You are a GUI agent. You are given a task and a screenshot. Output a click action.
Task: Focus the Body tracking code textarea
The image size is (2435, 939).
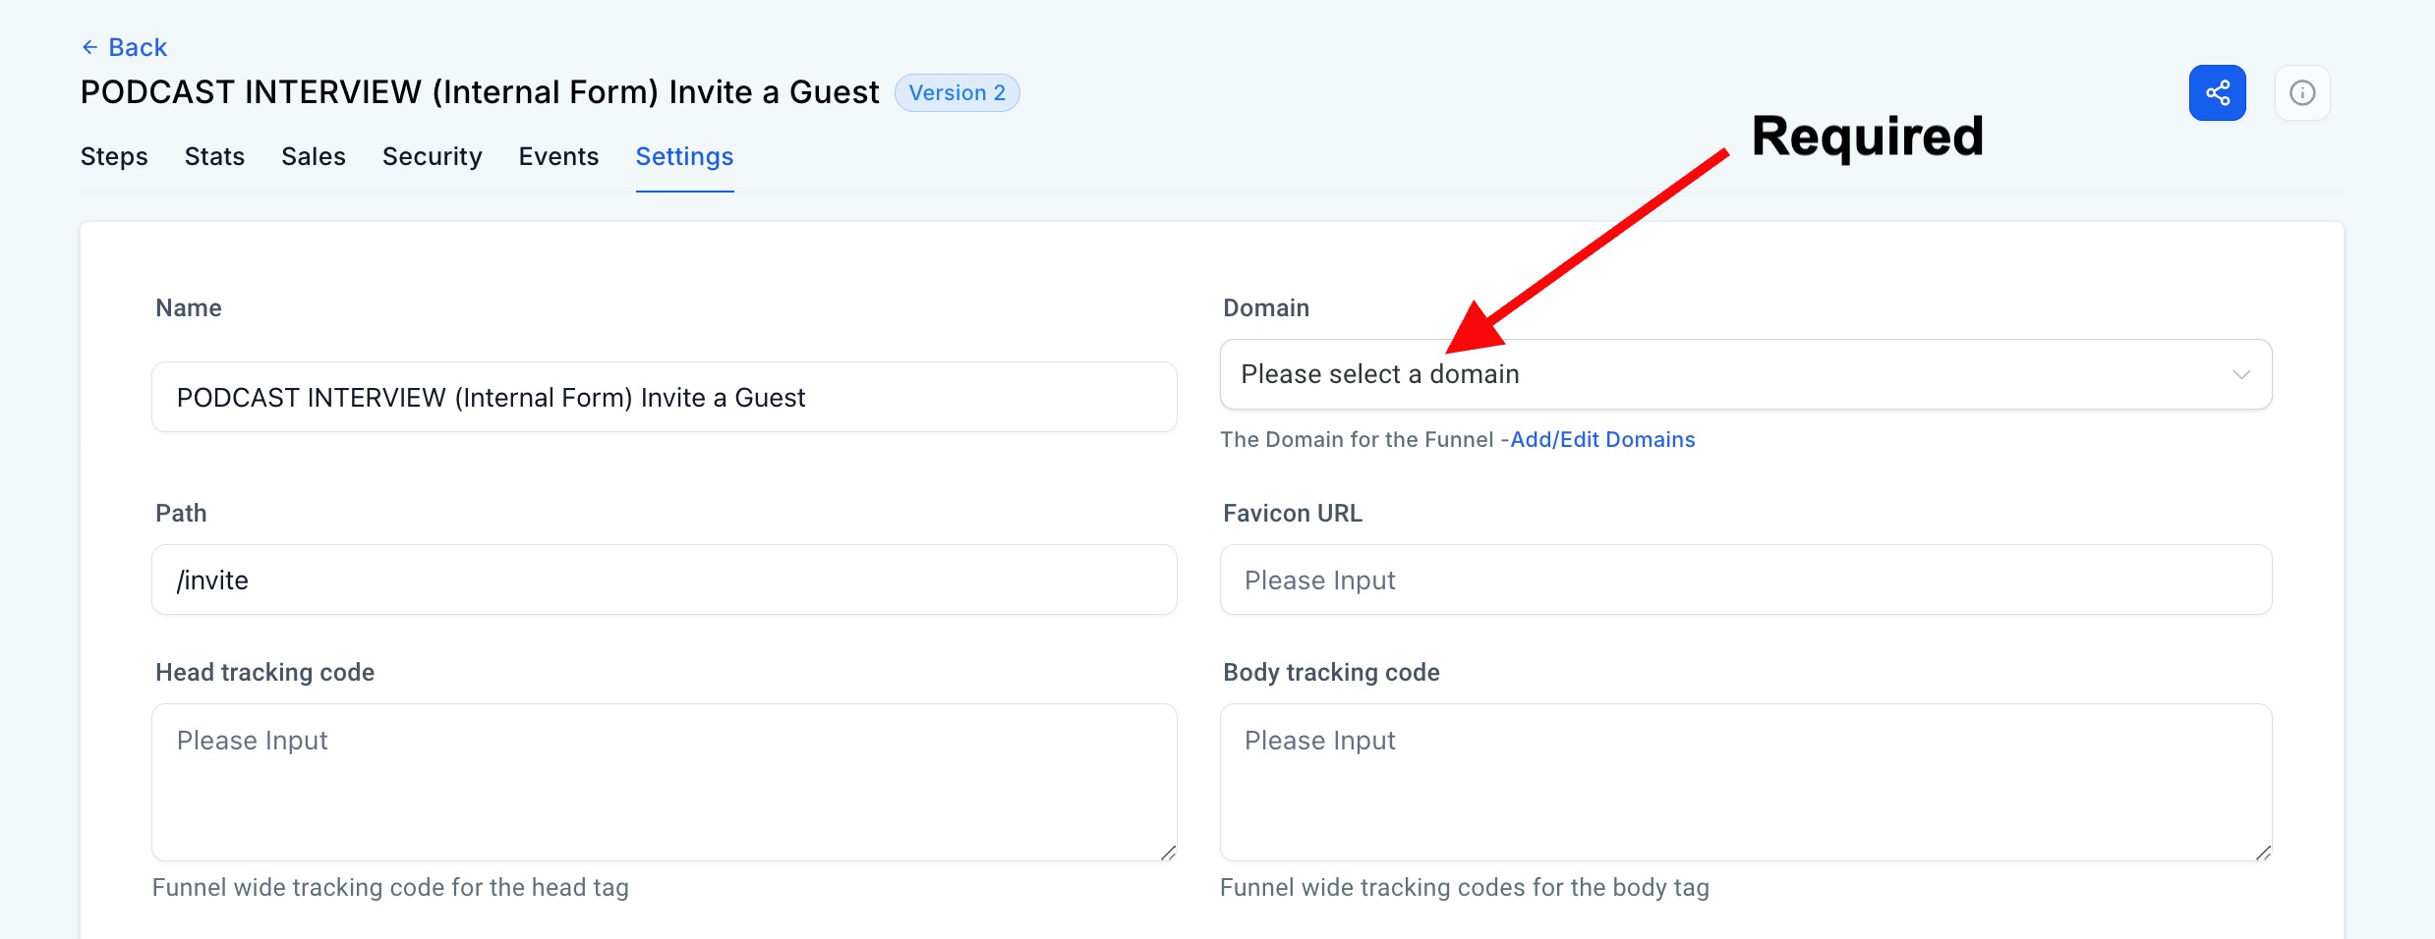[1745, 783]
